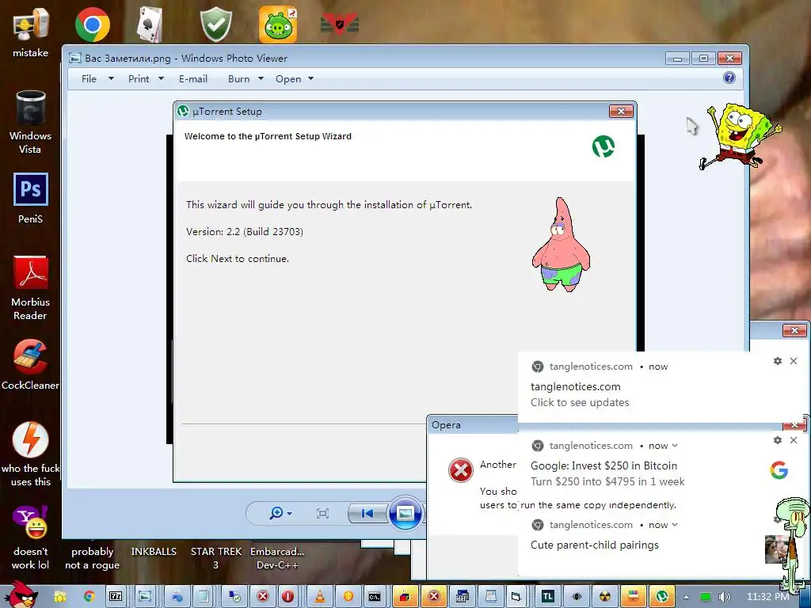Click the 11:32 PM taskbar clock

[x=767, y=597]
